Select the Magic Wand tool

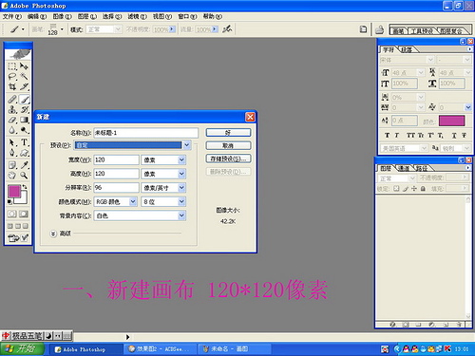[24, 76]
